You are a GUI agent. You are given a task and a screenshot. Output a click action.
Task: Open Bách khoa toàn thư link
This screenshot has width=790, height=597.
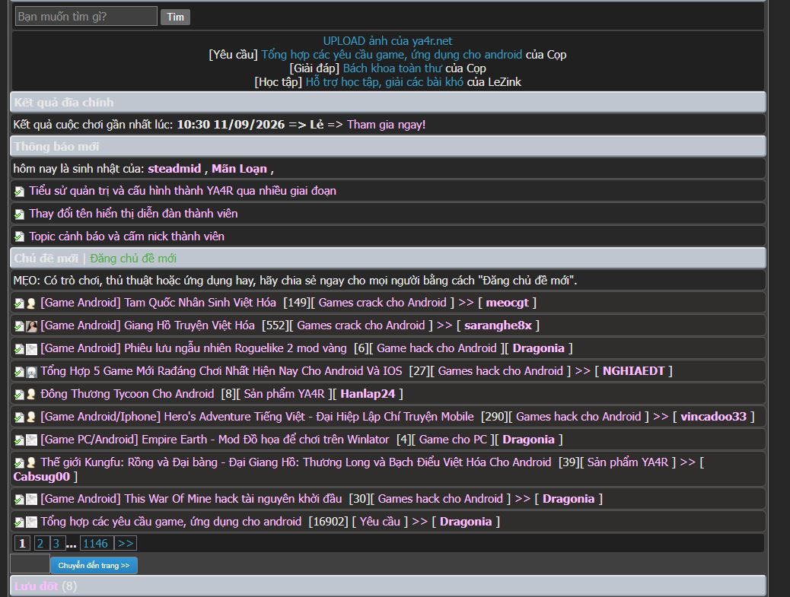pos(393,68)
